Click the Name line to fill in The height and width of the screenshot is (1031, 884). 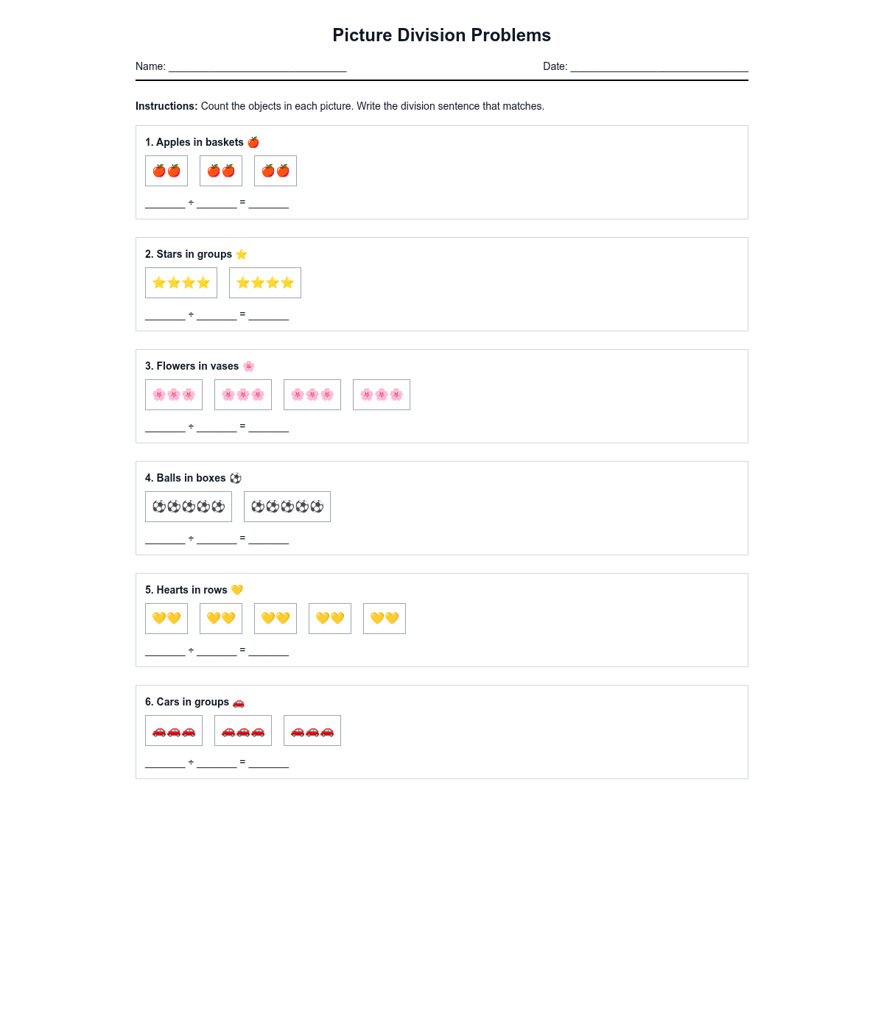tap(258, 66)
